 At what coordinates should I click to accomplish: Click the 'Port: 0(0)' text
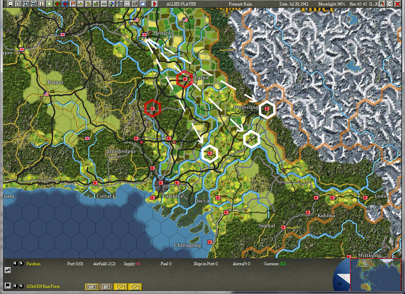click(75, 264)
